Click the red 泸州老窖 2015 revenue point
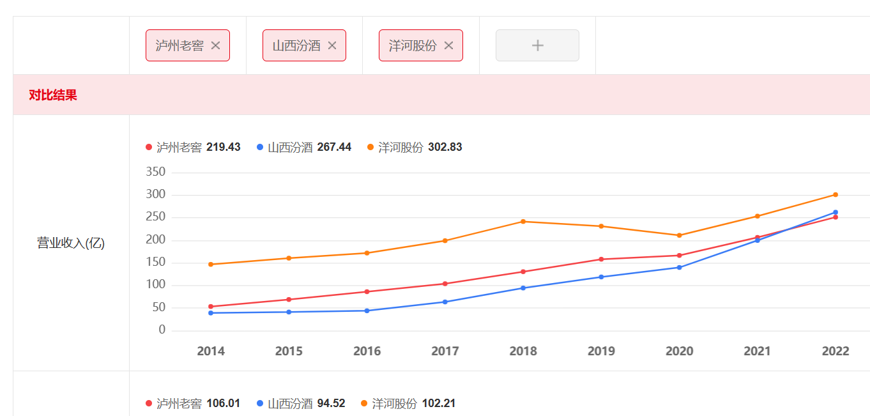The height and width of the screenshot is (416, 870). point(289,300)
